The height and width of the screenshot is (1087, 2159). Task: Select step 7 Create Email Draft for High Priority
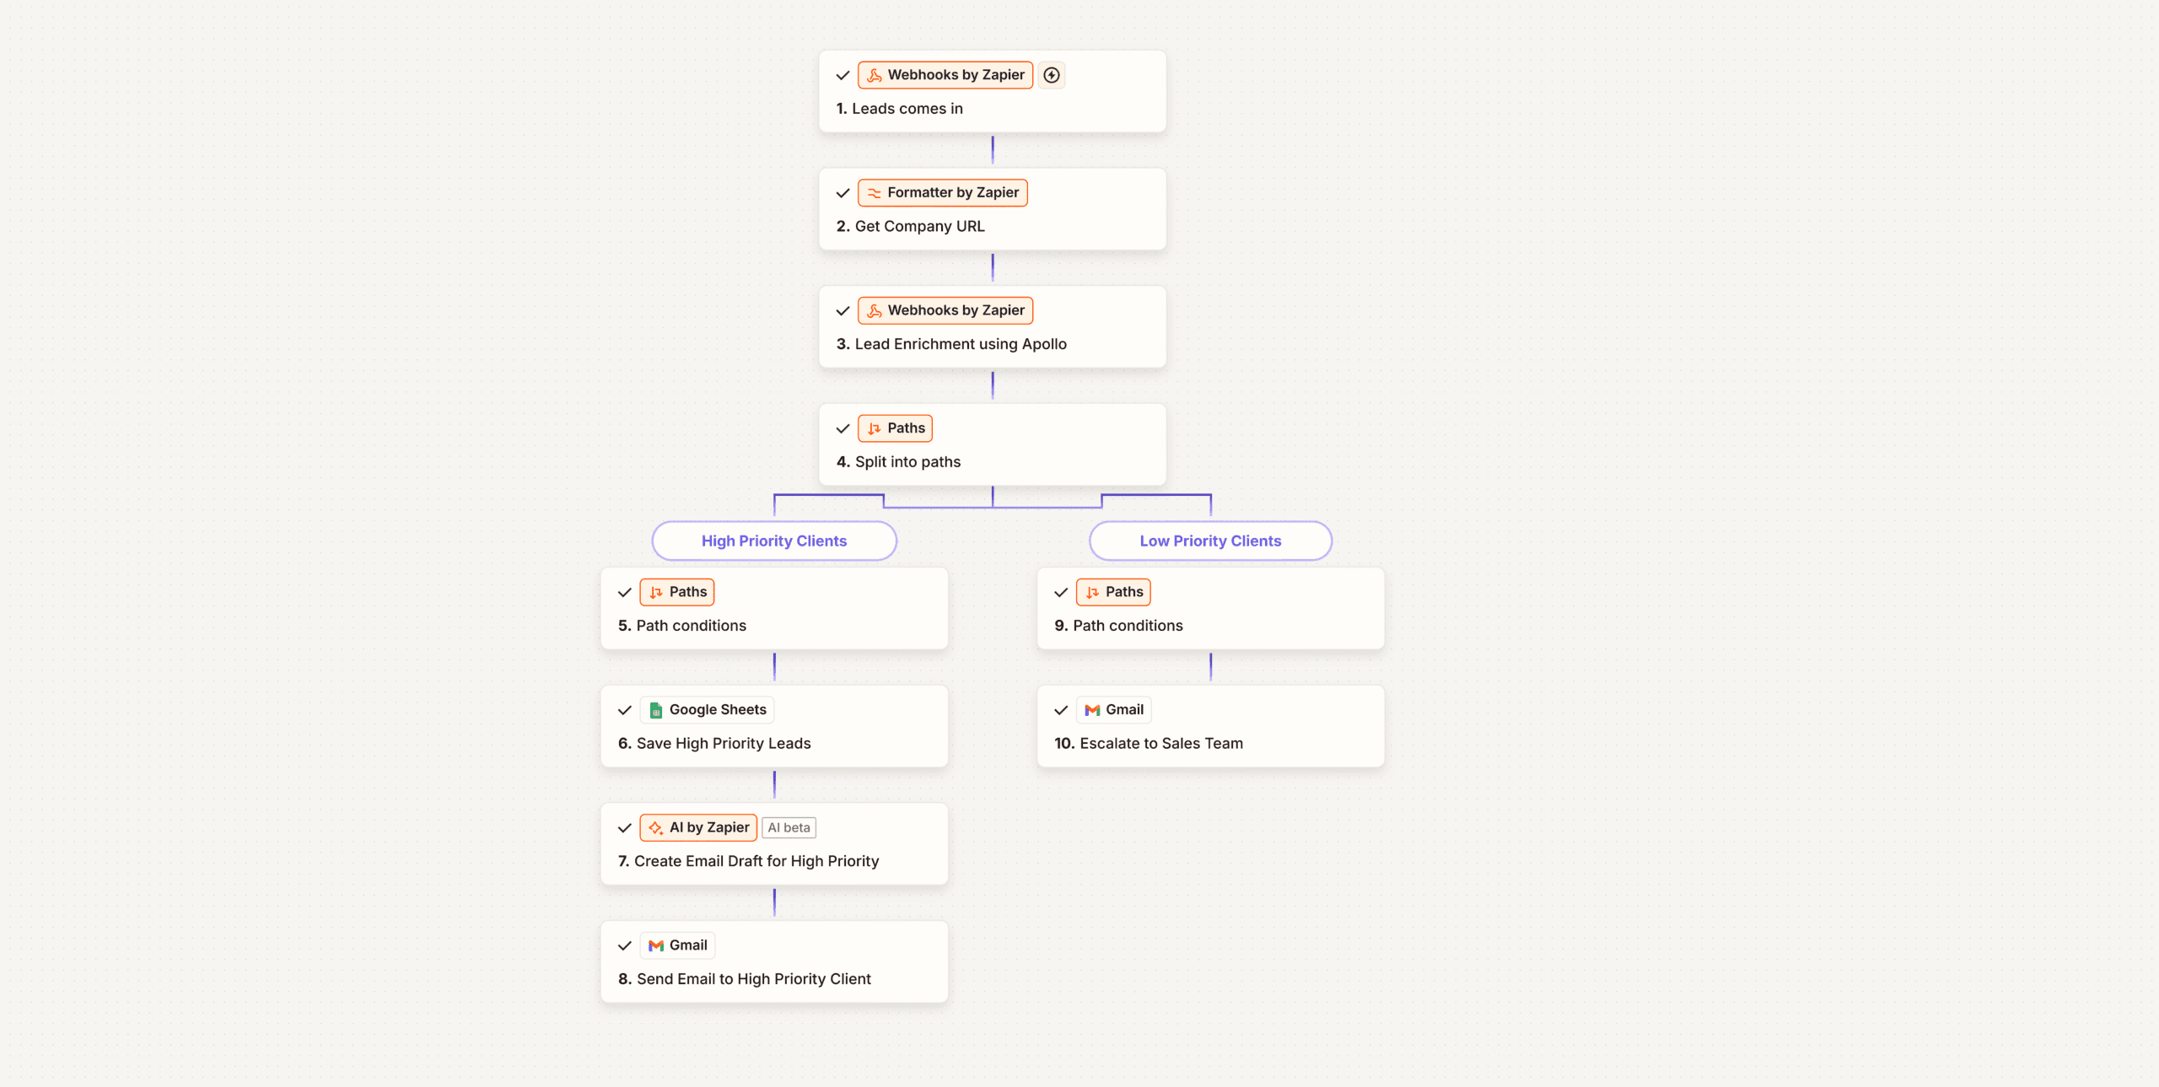756,861
